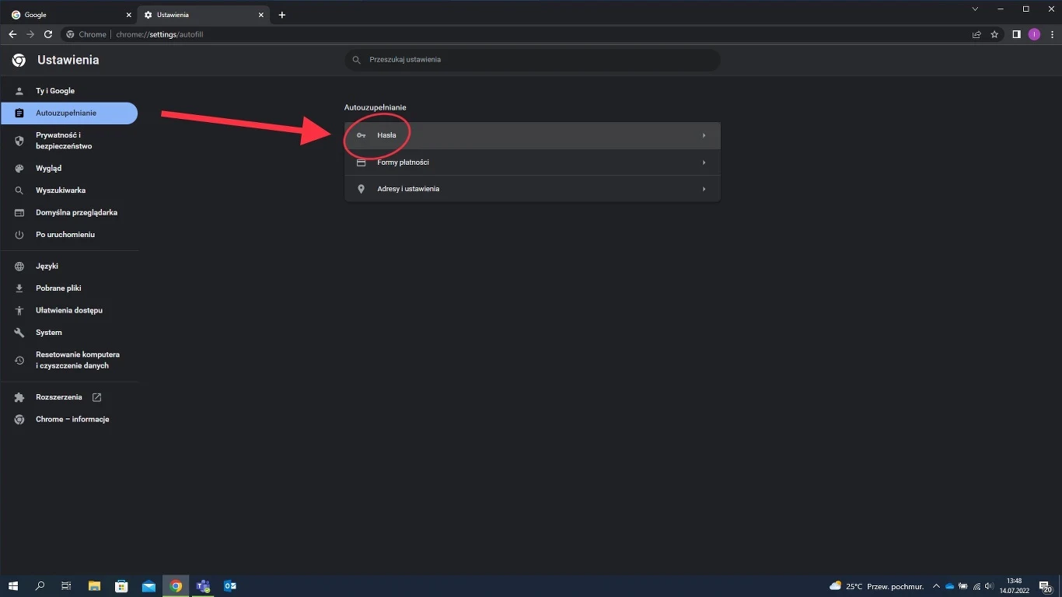Open Prywatność i bezpieczeństwo settings section

(x=64, y=141)
